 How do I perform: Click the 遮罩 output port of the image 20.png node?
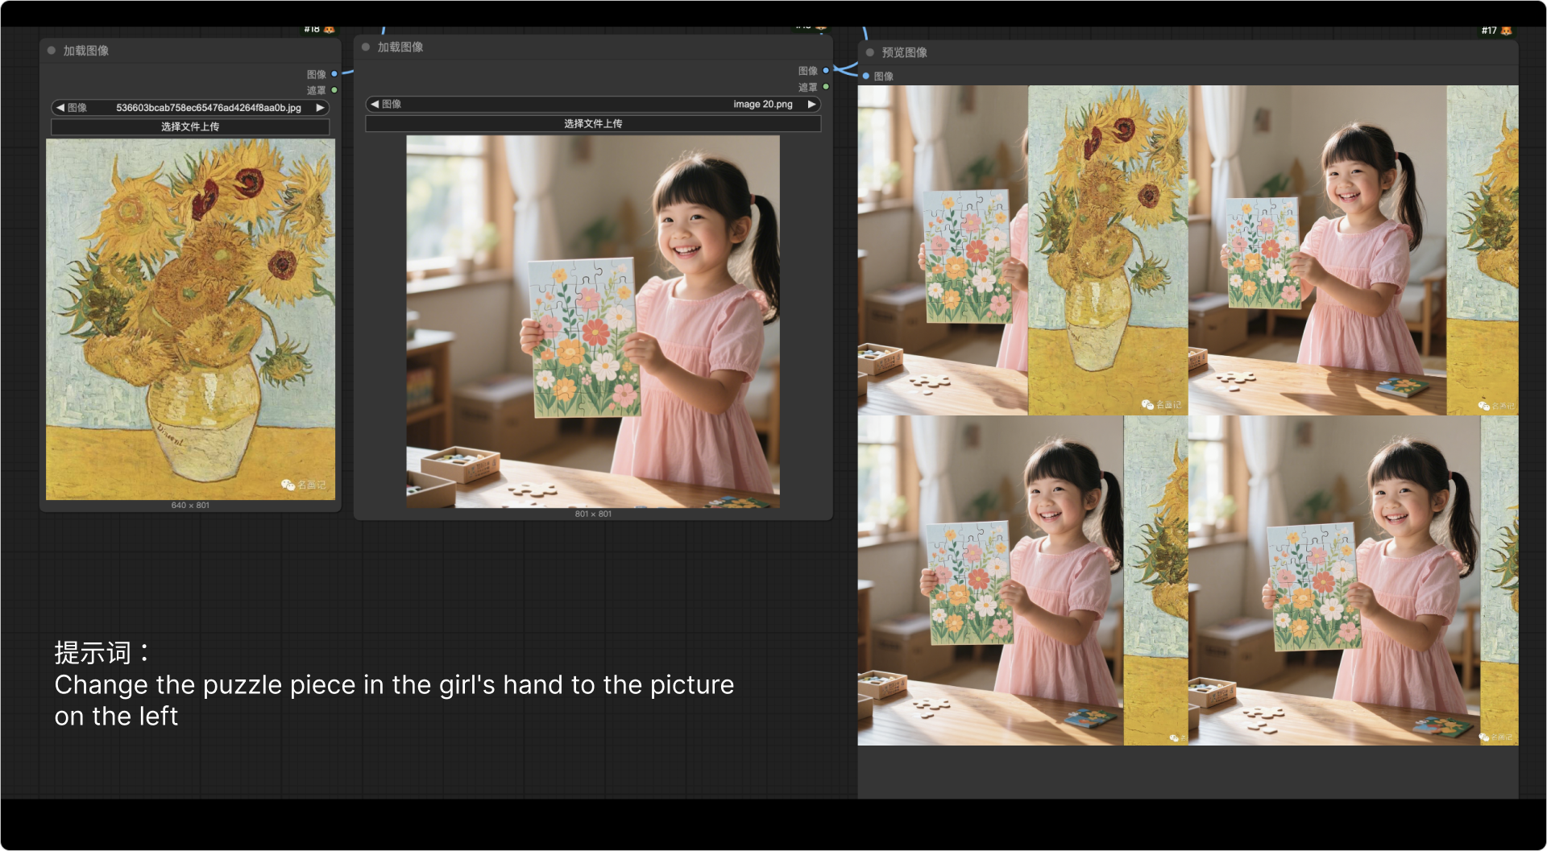[x=826, y=87]
